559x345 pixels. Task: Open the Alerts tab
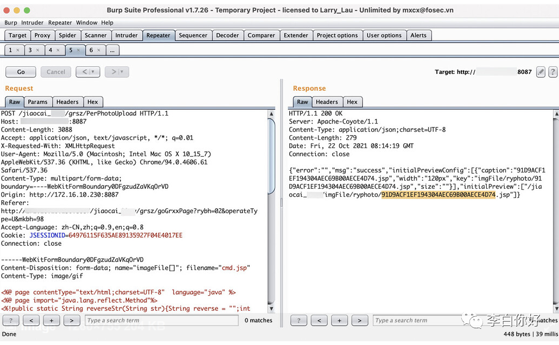418,35
